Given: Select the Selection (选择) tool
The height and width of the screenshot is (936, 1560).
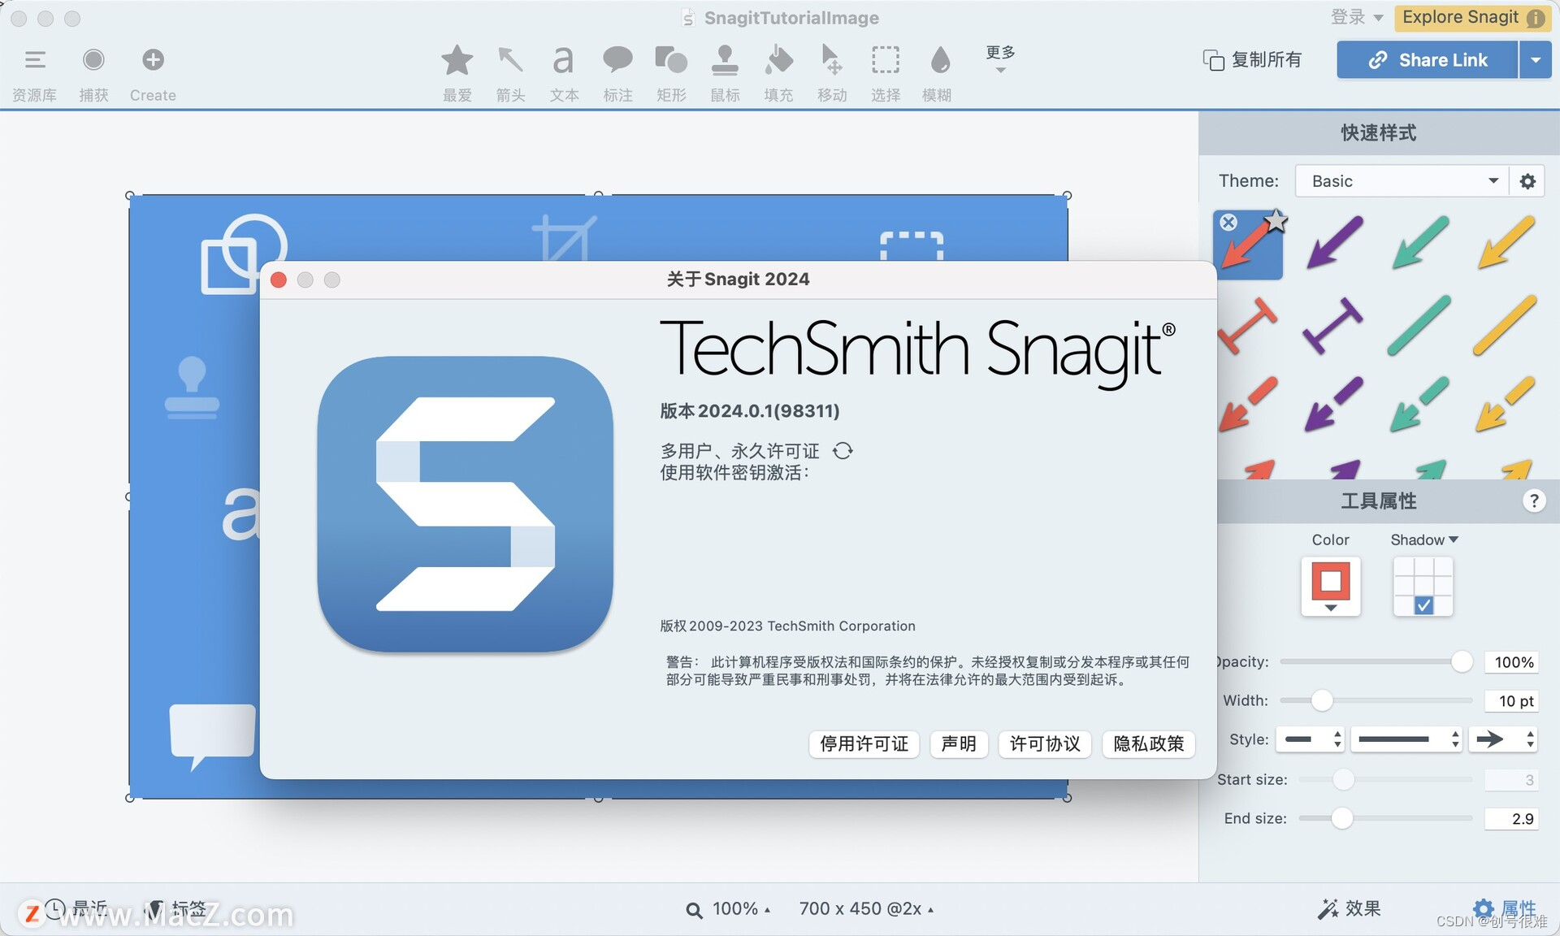Looking at the screenshot, I should point(886,60).
